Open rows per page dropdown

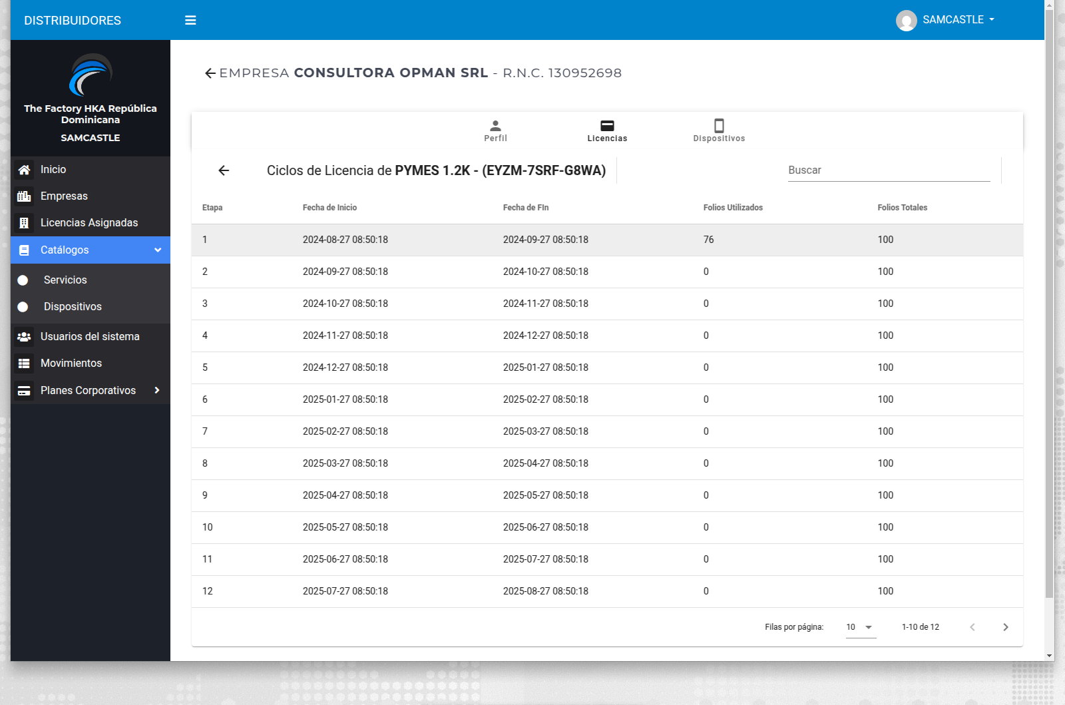861,627
